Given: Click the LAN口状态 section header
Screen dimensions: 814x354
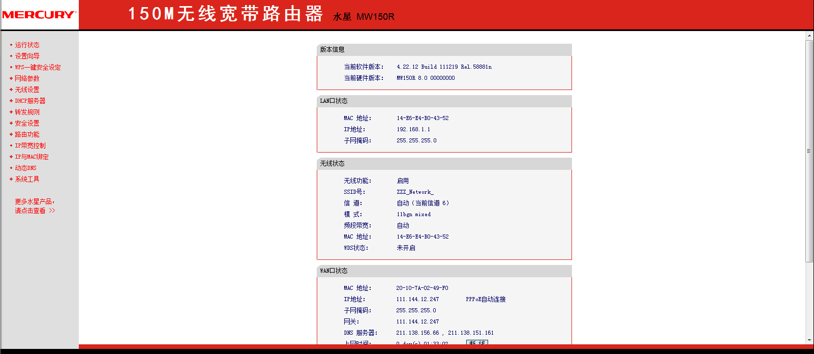Looking at the screenshot, I should [x=444, y=101].
